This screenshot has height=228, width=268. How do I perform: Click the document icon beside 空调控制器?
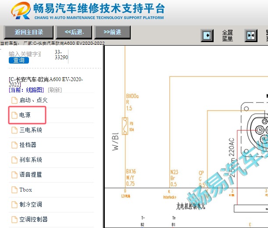(14, 220)
